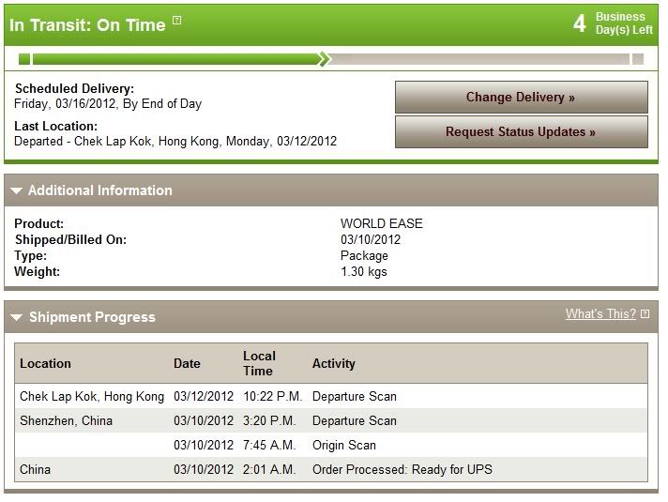Click the gray unfilled progress bar portion
668x502 pixels.
tap(478, 59)
